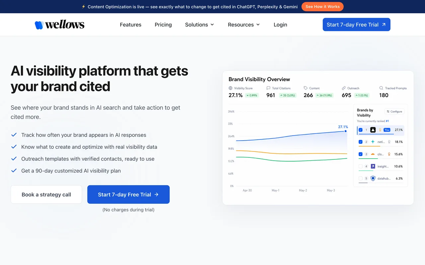Click the See How it Works button
Image resolution: width=425 pixels, height=265 pixels.
click(x=322, y=7)
